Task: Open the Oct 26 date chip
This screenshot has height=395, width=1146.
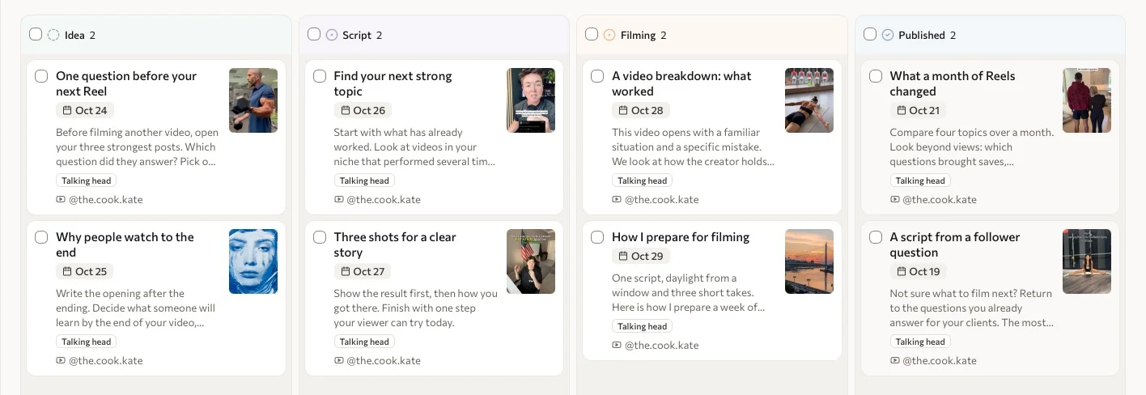Action: [363, 110]
